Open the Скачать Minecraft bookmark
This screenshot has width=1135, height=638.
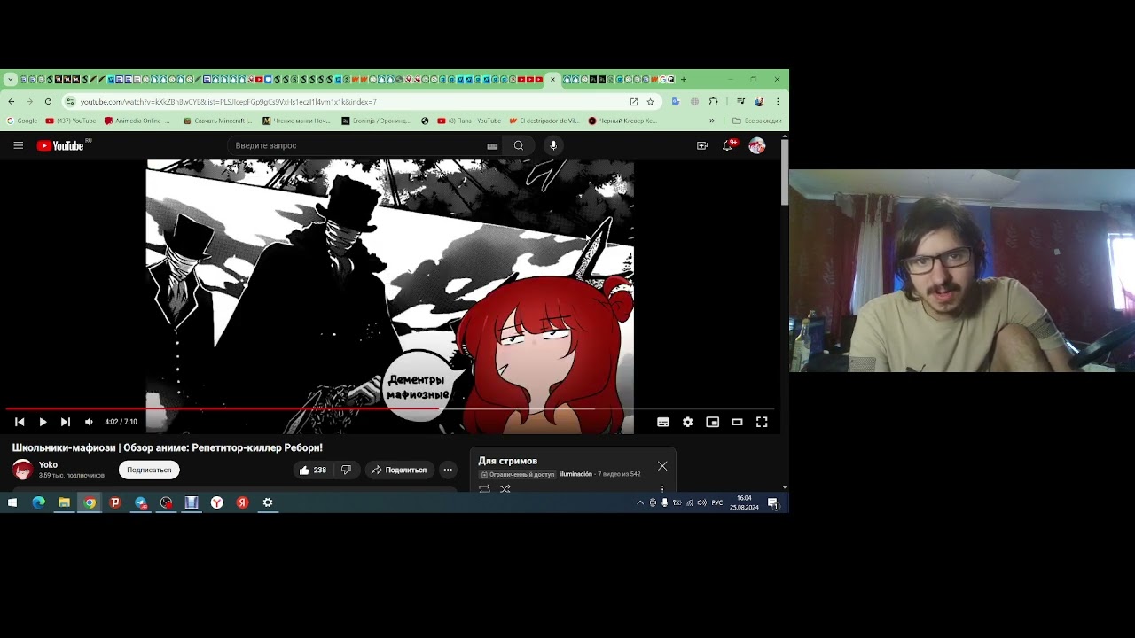coord(217,121)
